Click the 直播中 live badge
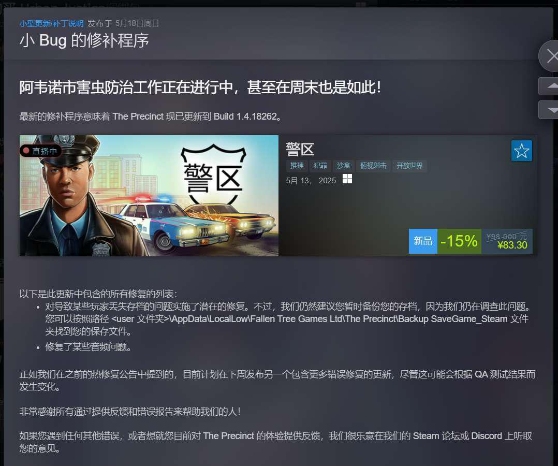Viewport: 558px width, 466px height. [x=40, y=151]
